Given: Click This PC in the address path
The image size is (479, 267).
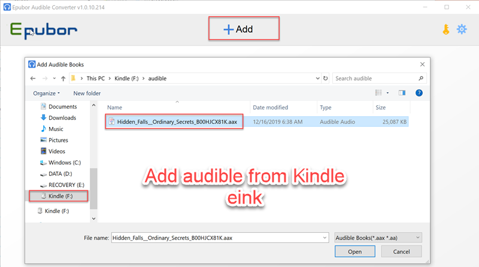Looking at the screenshot, I should pos(96,78).
